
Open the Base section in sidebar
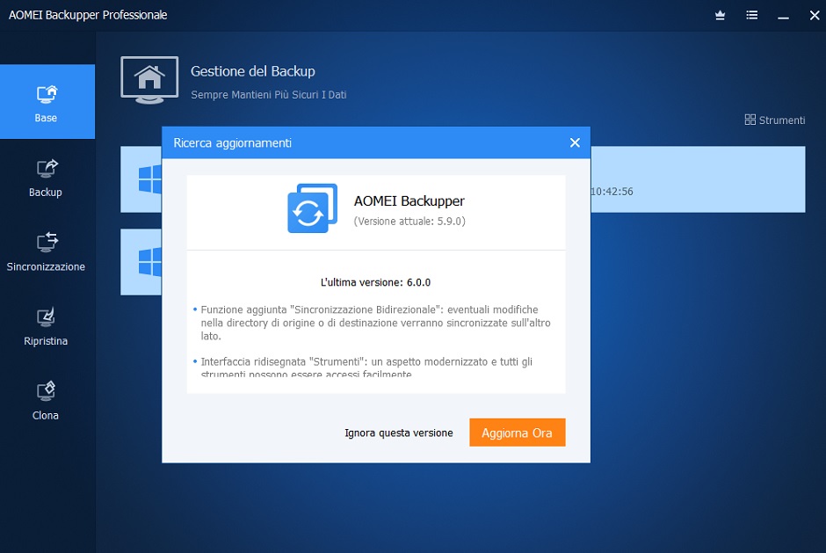pyautogui.click(x=47, y=102)
